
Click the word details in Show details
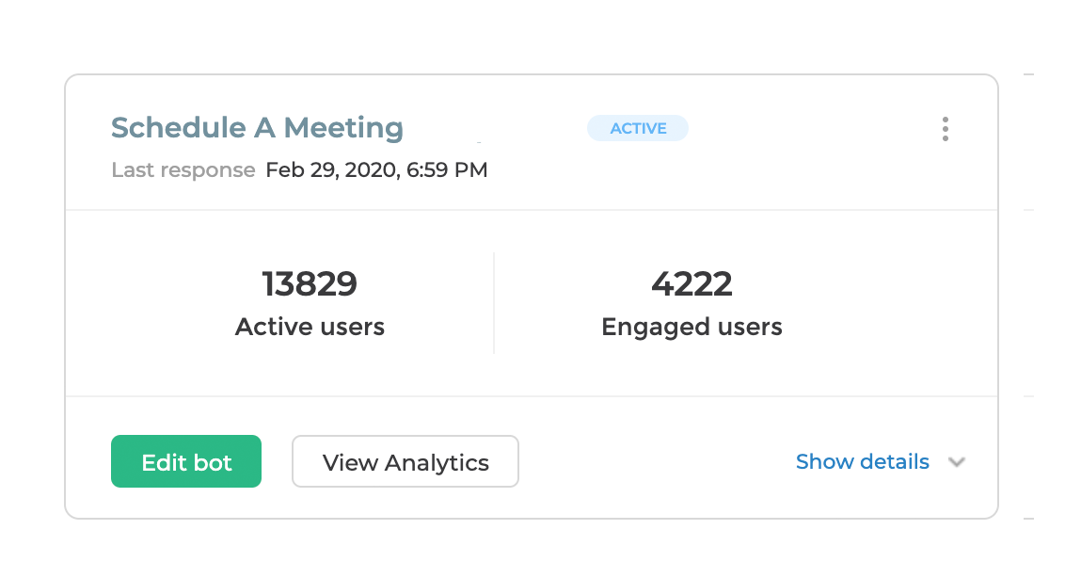tap(895, 461)
